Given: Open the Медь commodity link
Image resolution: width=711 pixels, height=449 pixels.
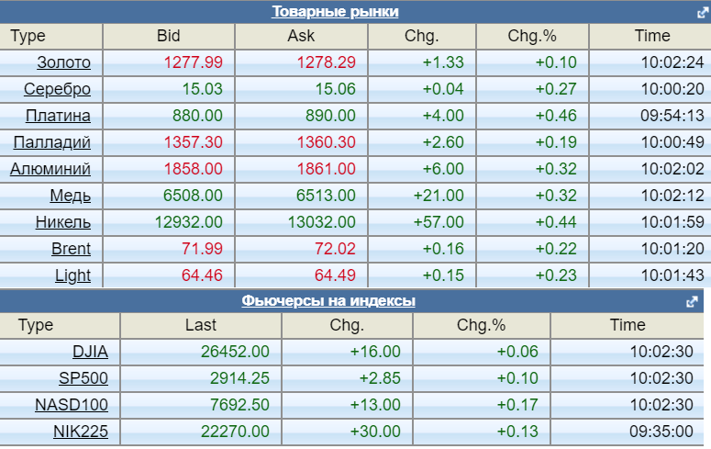Looking at the screenshot, I should pyautogui.click(x=71, y=196).
